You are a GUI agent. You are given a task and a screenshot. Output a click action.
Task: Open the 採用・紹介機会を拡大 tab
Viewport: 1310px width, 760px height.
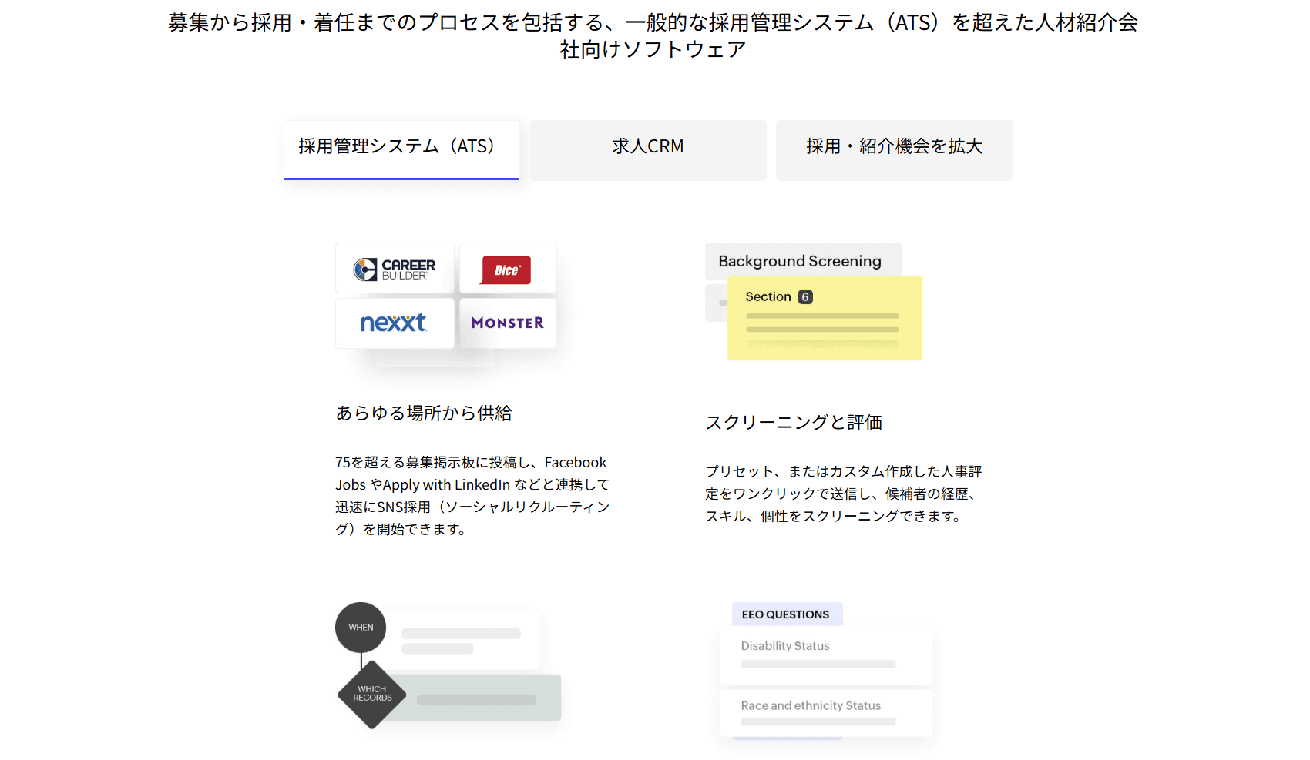point(895,150)
